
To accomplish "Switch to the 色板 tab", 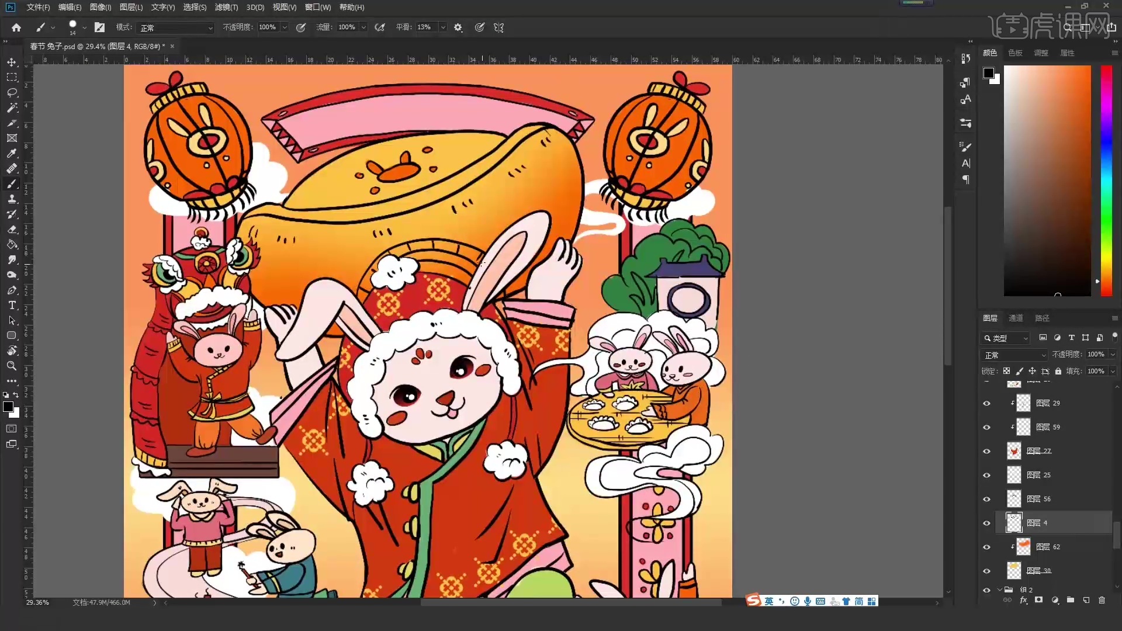I will (1015, 53).
